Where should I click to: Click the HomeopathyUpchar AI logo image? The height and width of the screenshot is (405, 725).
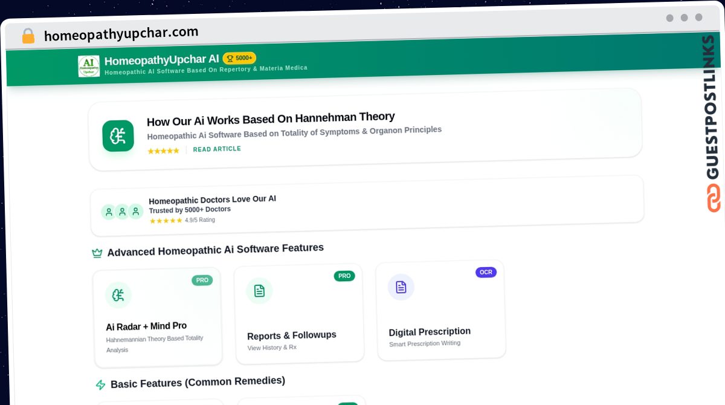pos(89,66)
